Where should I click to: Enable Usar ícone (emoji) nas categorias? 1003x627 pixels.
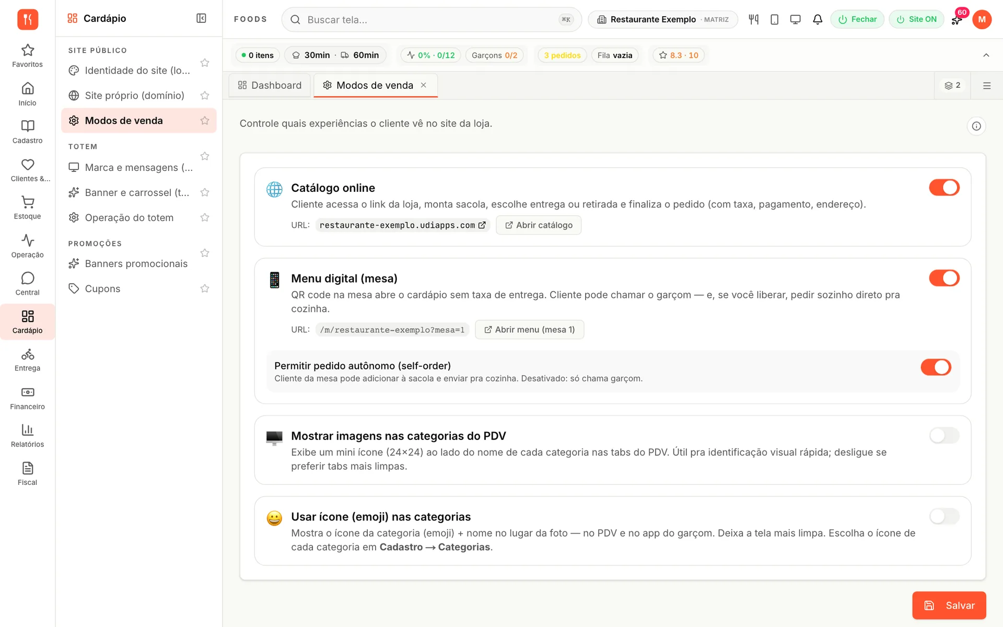point(944,516)
